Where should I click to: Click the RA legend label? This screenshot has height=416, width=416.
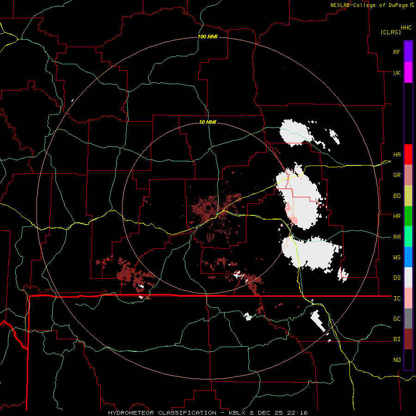click(x=397, y=237)
